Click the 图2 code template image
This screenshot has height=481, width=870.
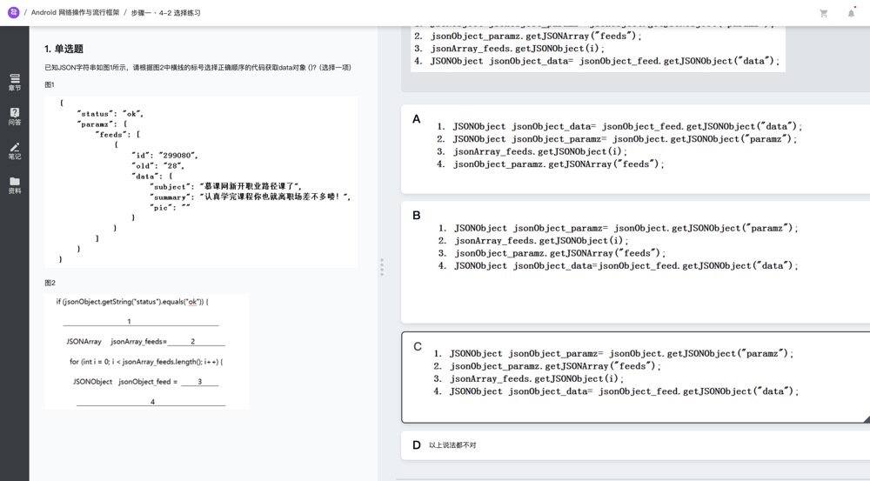click(x=146, y=351)
